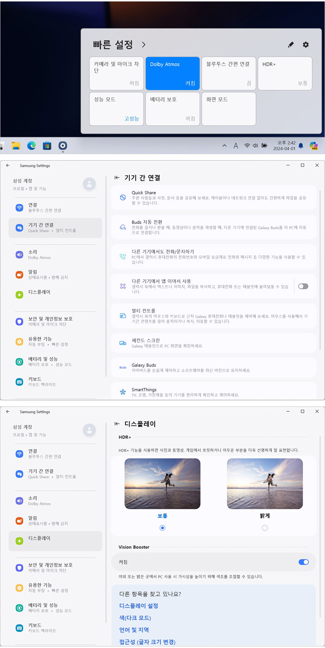Viewport: 325px width, 648px height.
Task: Click the 성능 모드 quick settings tile
Action: coord(116,109)
